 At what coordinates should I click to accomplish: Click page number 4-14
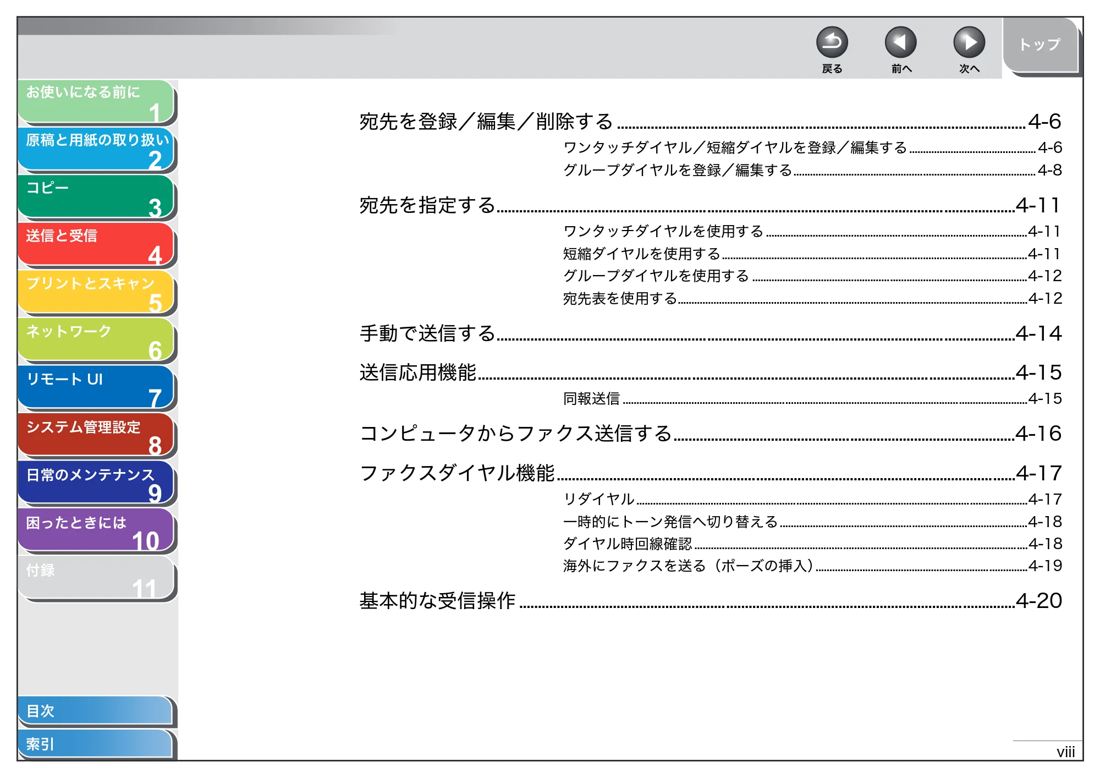pos(1038,333)
